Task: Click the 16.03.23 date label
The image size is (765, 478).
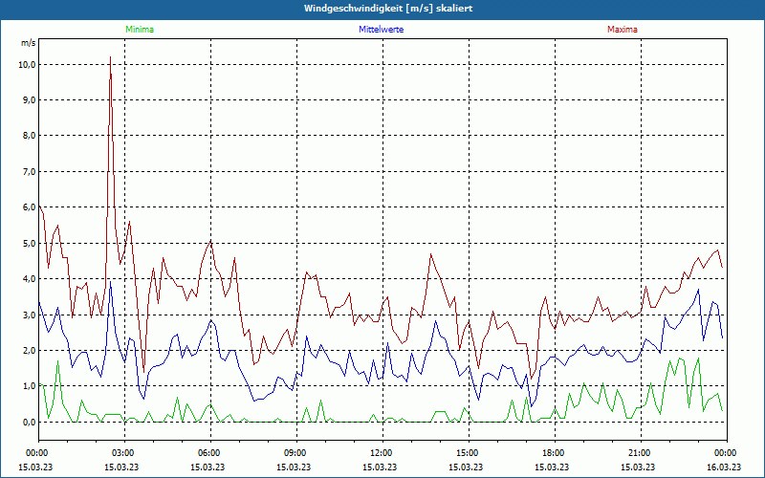Action: tap(724, 467)
